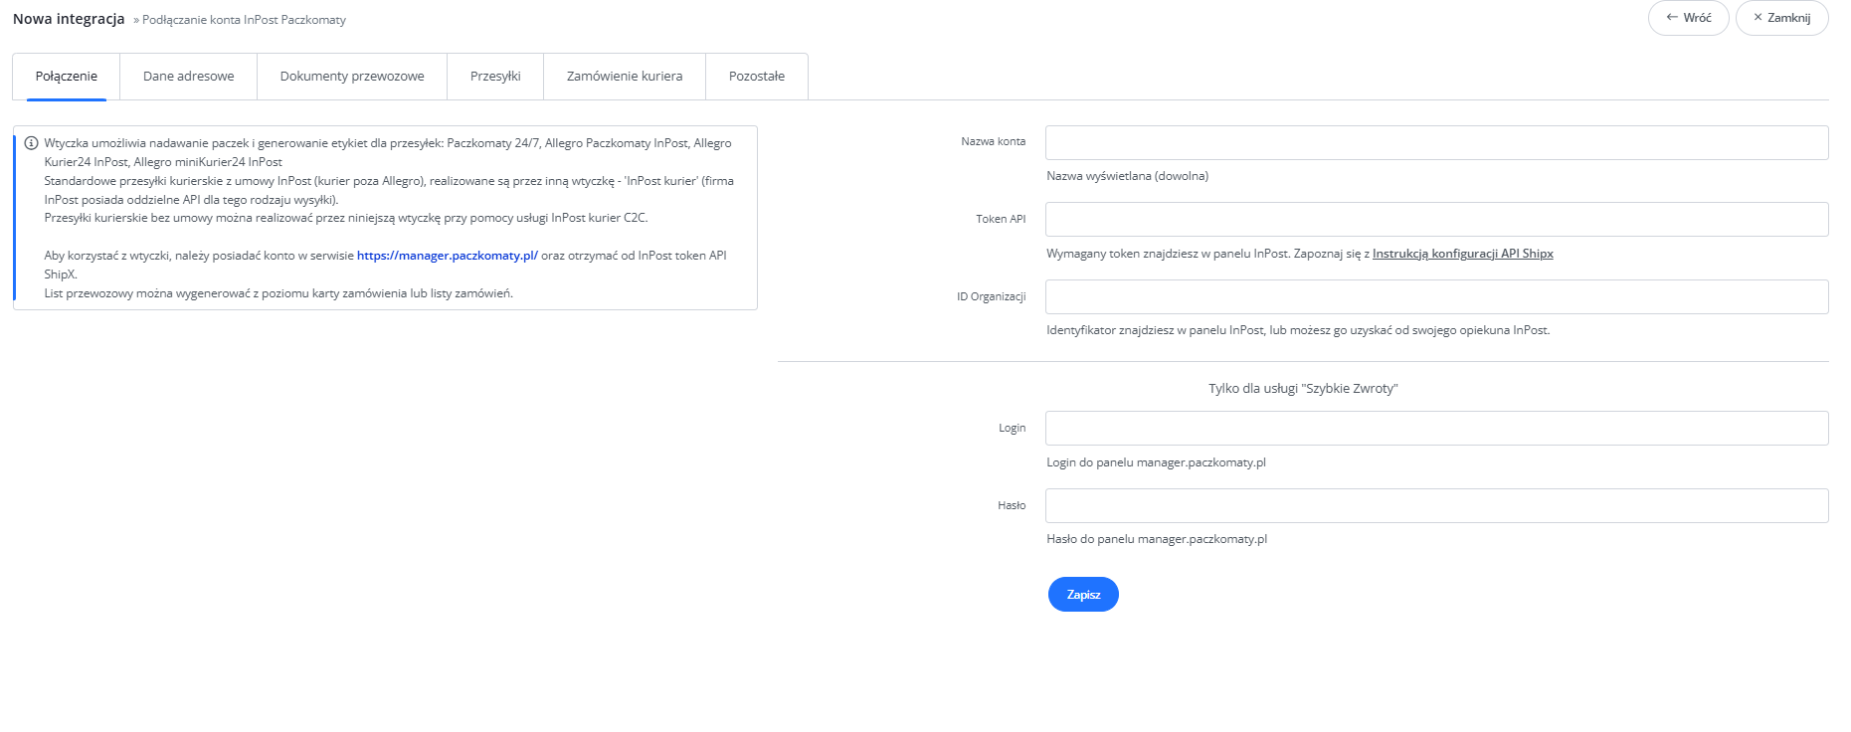Click the ID Organizacji field label
This screenshot has height=732, width=1851.
pos(991,297)
